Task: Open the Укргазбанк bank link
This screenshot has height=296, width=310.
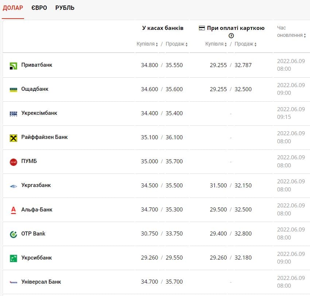Action: (36, 185)
